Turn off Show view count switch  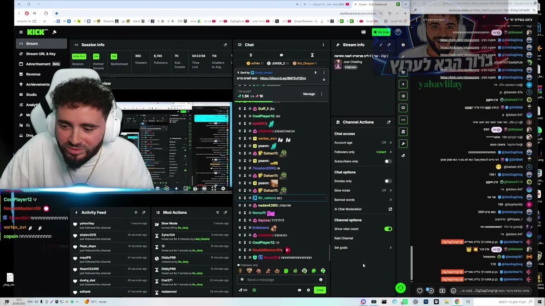388,229
